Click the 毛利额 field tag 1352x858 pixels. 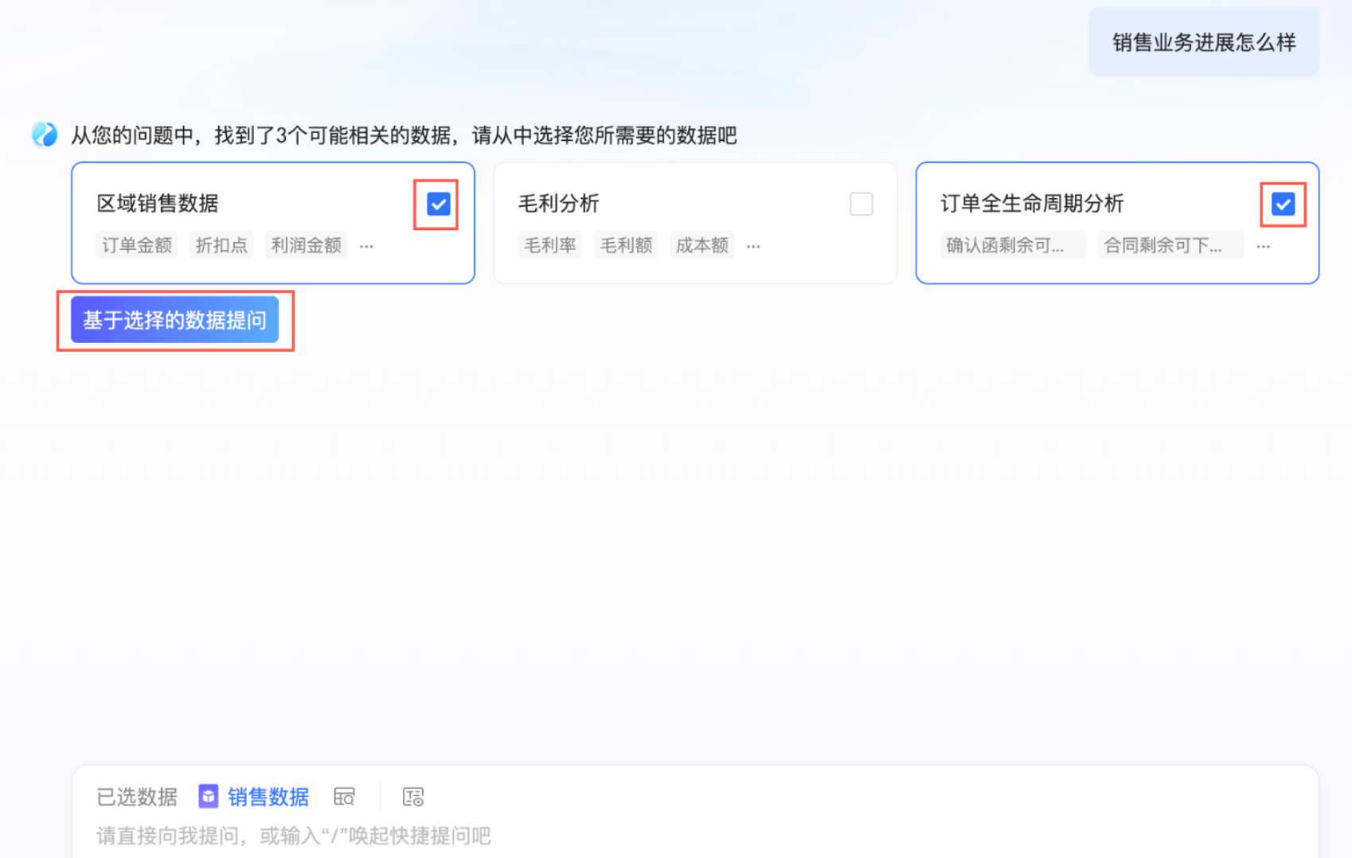click(x=627, y=245)
